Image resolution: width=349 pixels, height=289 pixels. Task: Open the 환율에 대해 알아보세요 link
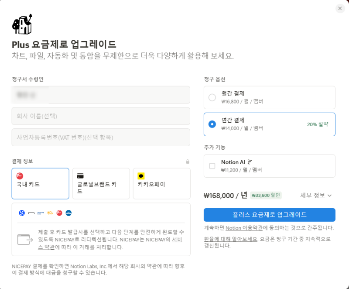[230, 239]
